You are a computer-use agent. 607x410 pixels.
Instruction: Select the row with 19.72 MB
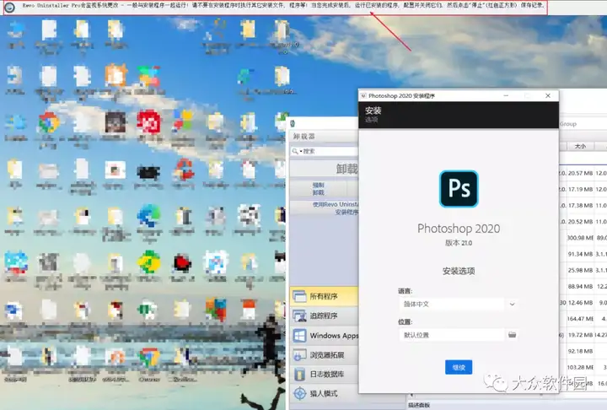click(583, 335)
